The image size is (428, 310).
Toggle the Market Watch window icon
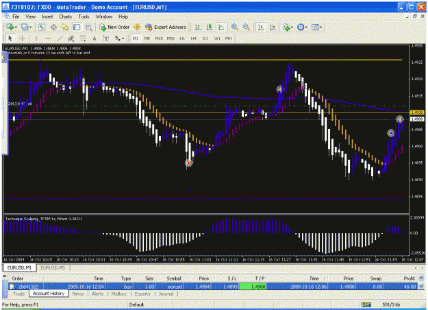pos(42,27)
